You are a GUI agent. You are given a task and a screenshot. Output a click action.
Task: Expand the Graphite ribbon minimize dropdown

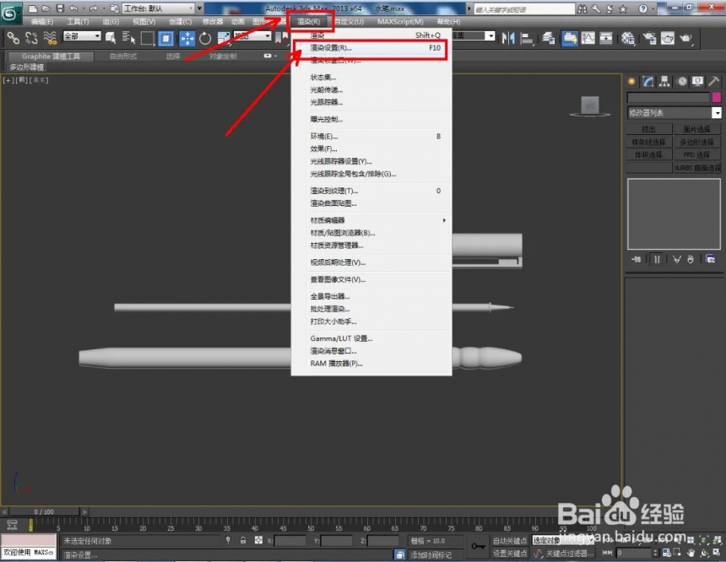[270, 56]
